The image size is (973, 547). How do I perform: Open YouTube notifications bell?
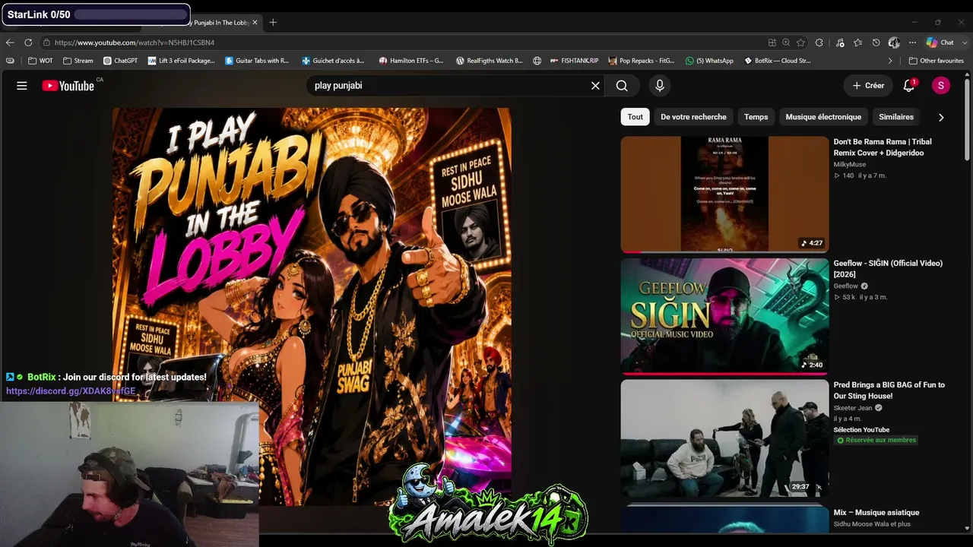coord(908,86)
